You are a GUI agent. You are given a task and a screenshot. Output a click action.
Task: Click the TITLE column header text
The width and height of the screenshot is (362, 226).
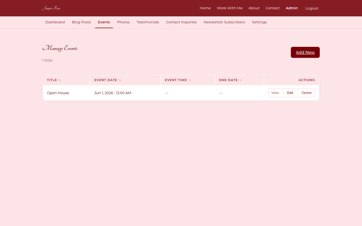[52, 80]
